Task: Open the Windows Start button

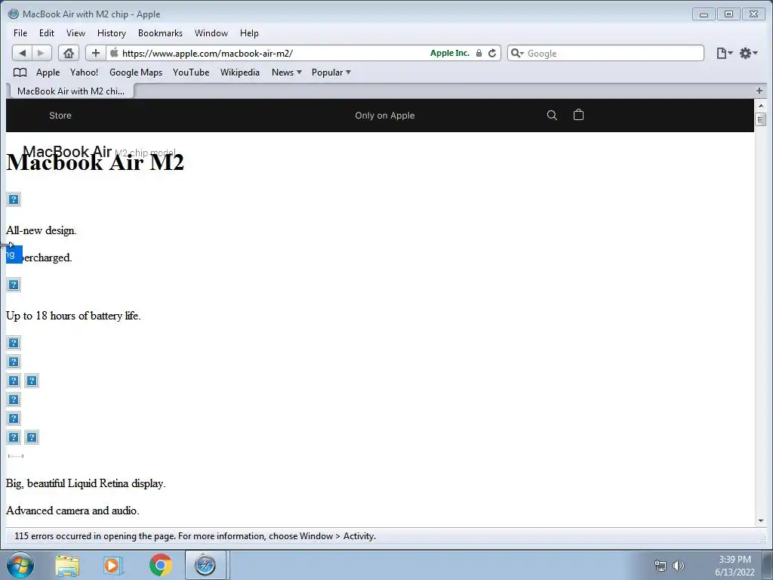Action: tap(20, 565)
